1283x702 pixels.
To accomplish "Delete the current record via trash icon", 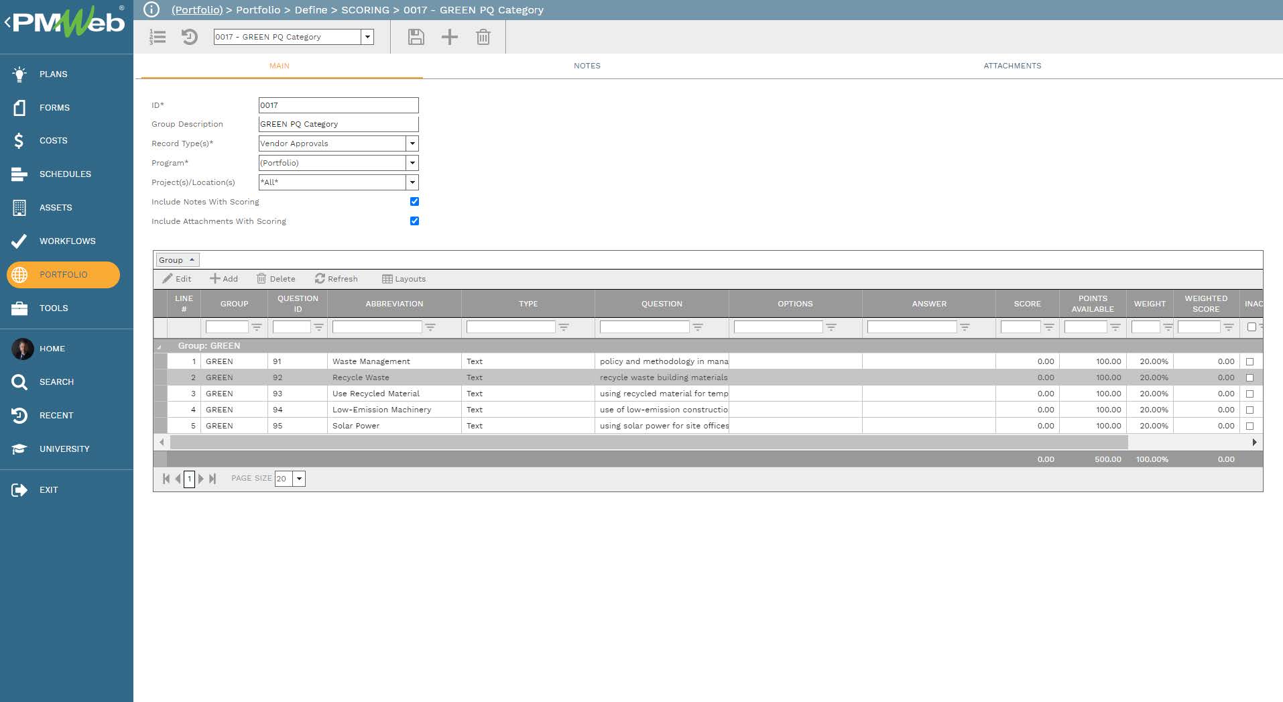I will tap(483, 37).
